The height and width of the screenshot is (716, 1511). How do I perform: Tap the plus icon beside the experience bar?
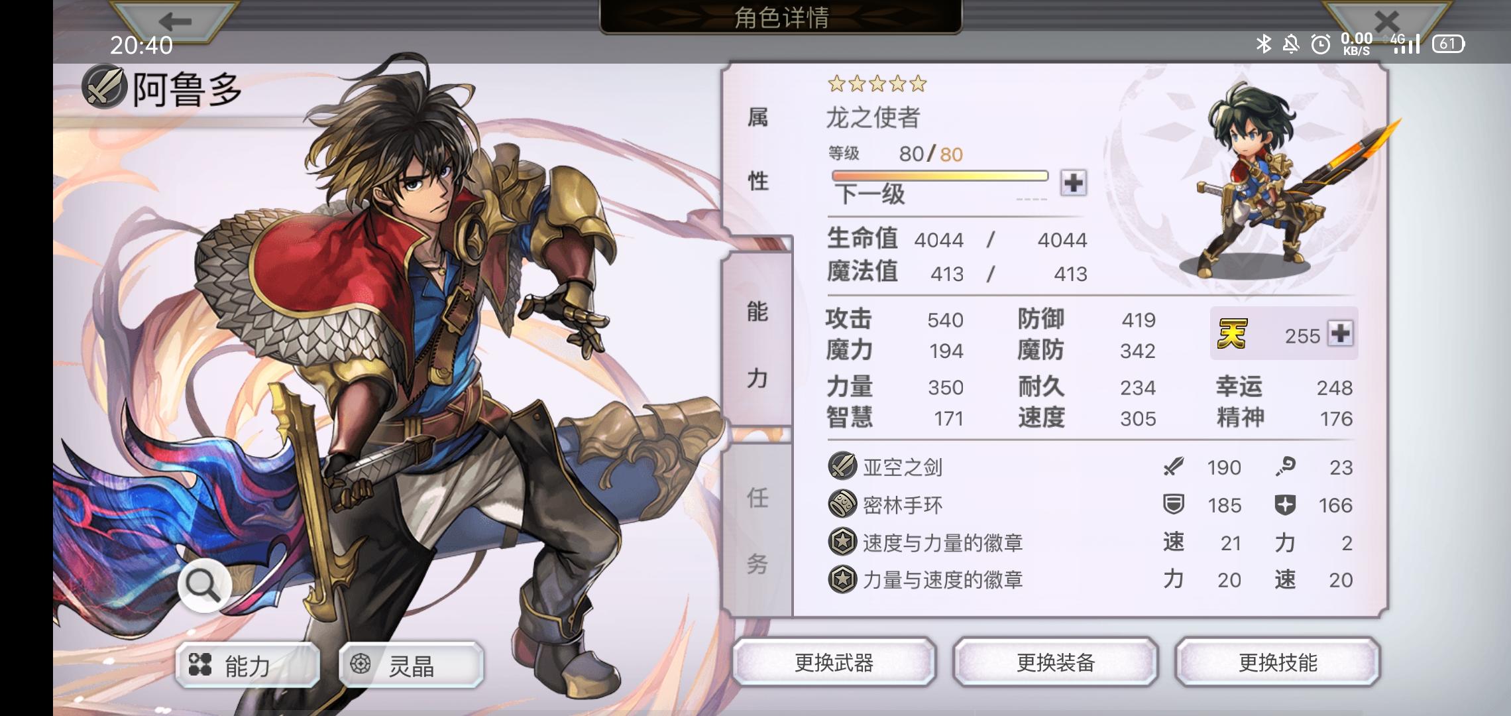[1073, 182]
